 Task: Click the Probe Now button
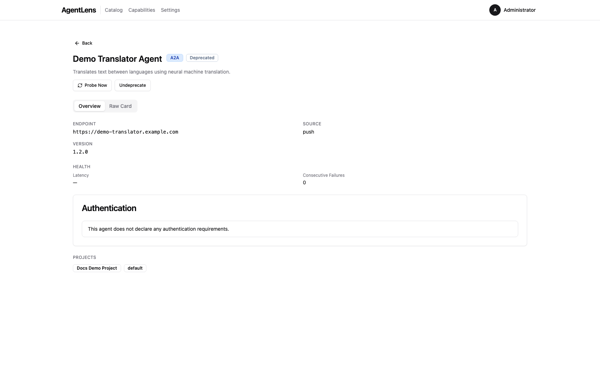click(x=92, y=85)
